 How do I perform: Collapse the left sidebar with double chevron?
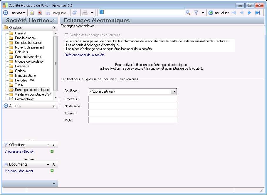tap(54, 21)
